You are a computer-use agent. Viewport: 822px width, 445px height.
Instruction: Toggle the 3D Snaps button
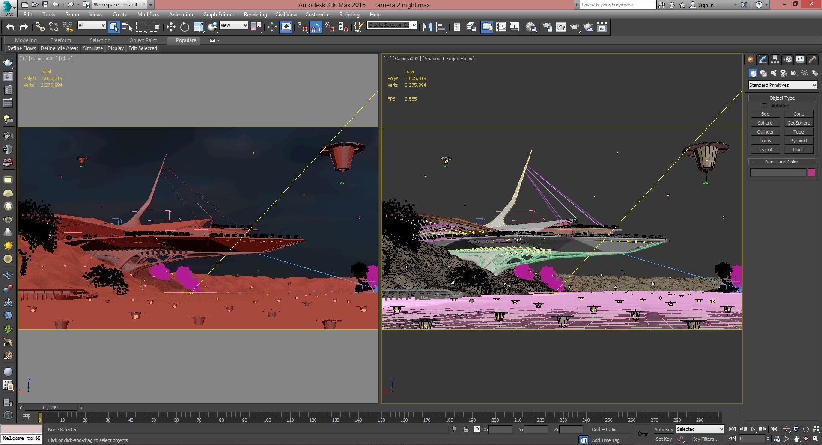coord(302,27)
